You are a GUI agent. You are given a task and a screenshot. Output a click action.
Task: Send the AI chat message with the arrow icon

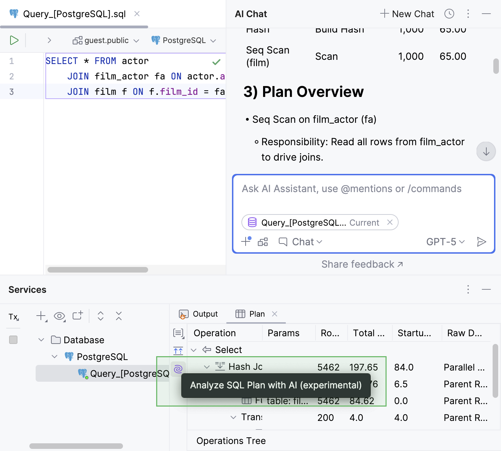482,241
